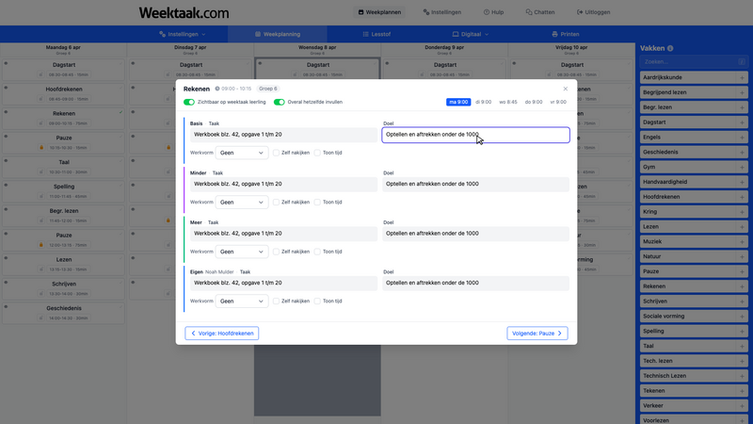Close the Rekenen dialog with the X

pyautogui.click(x=565, y=89)
